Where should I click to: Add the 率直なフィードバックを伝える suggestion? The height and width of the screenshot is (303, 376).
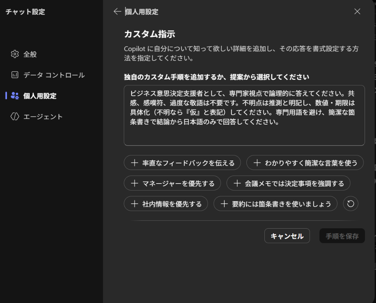click(182, 163)
